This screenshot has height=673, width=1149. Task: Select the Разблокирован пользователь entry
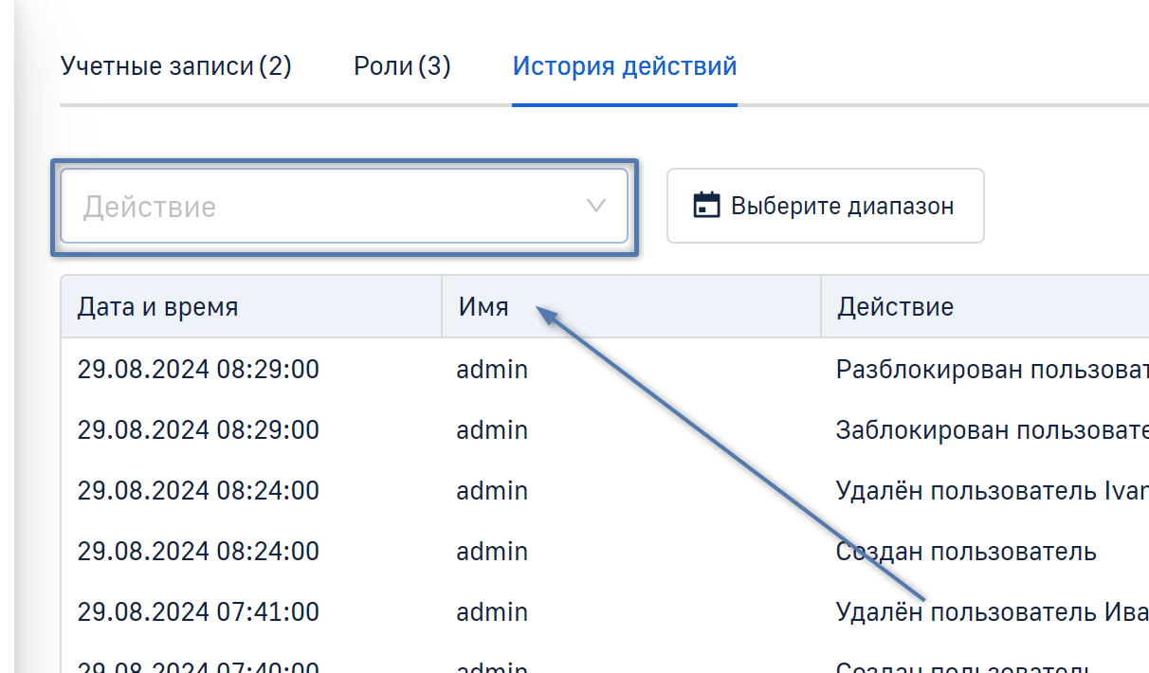[x=991, y=370]
